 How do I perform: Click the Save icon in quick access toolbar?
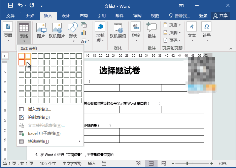(x=10, y=5)
